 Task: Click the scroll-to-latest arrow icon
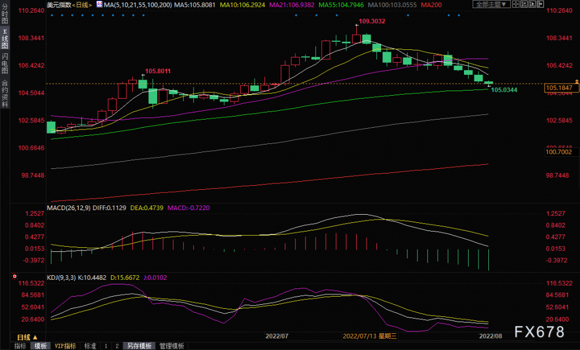(541, 4)
